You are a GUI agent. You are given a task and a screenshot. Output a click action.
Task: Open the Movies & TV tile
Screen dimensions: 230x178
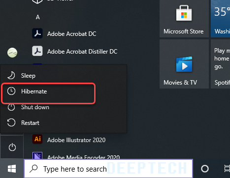184,64
